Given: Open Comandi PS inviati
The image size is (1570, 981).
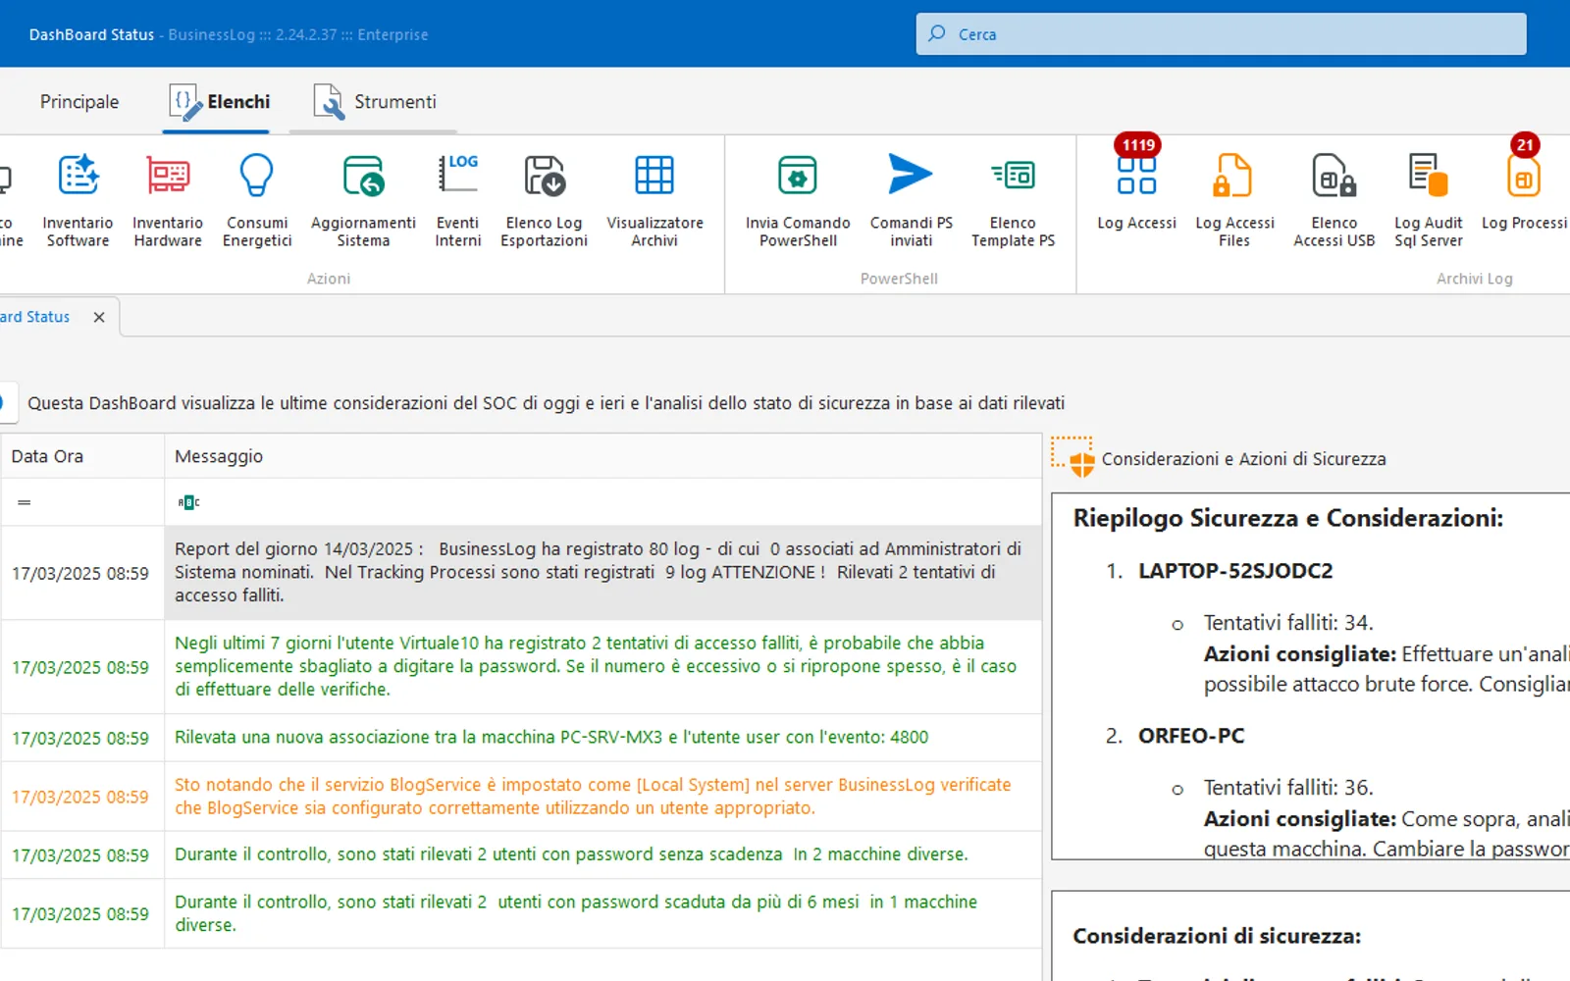Looking at the screenshot, I should [x=912, y=201].
